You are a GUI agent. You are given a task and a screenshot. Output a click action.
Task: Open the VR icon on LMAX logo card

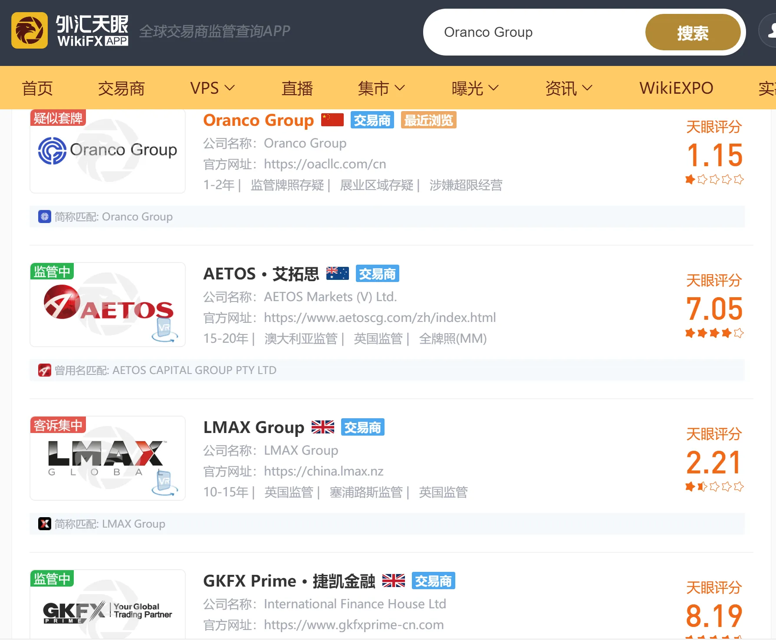pos(164,483)
